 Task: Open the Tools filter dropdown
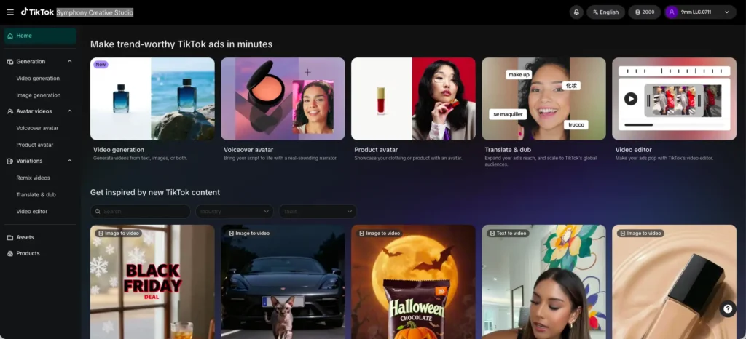(318, 211)
